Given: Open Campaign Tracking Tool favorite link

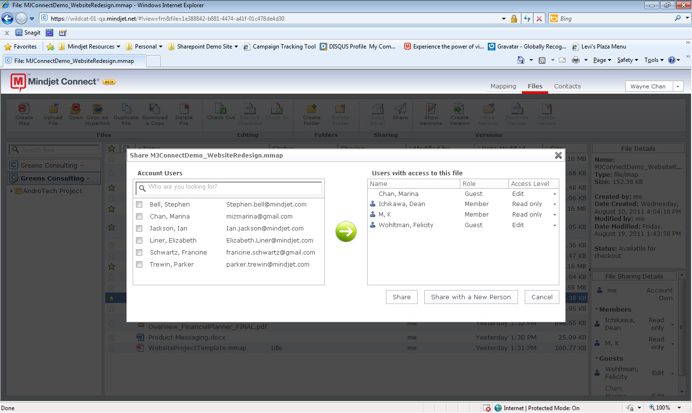Looking at the screenshot, I should pyautogui.click(x=279, y=47).
